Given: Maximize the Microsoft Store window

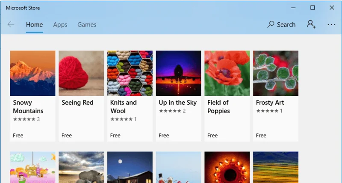Looking at the screenshot, I should click(x=313, y=8).
